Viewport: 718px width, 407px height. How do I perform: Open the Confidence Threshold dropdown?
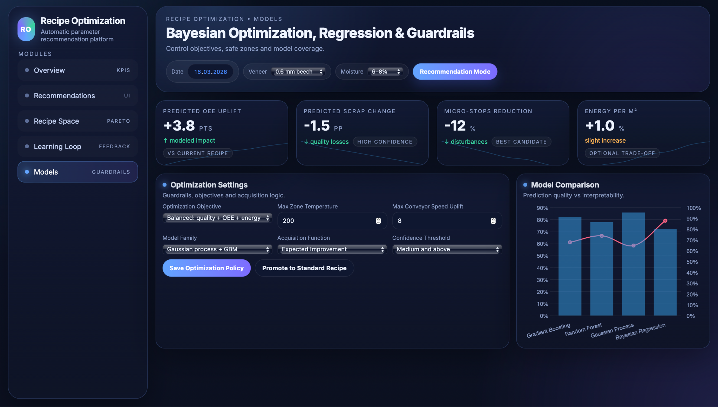[447, 249]
